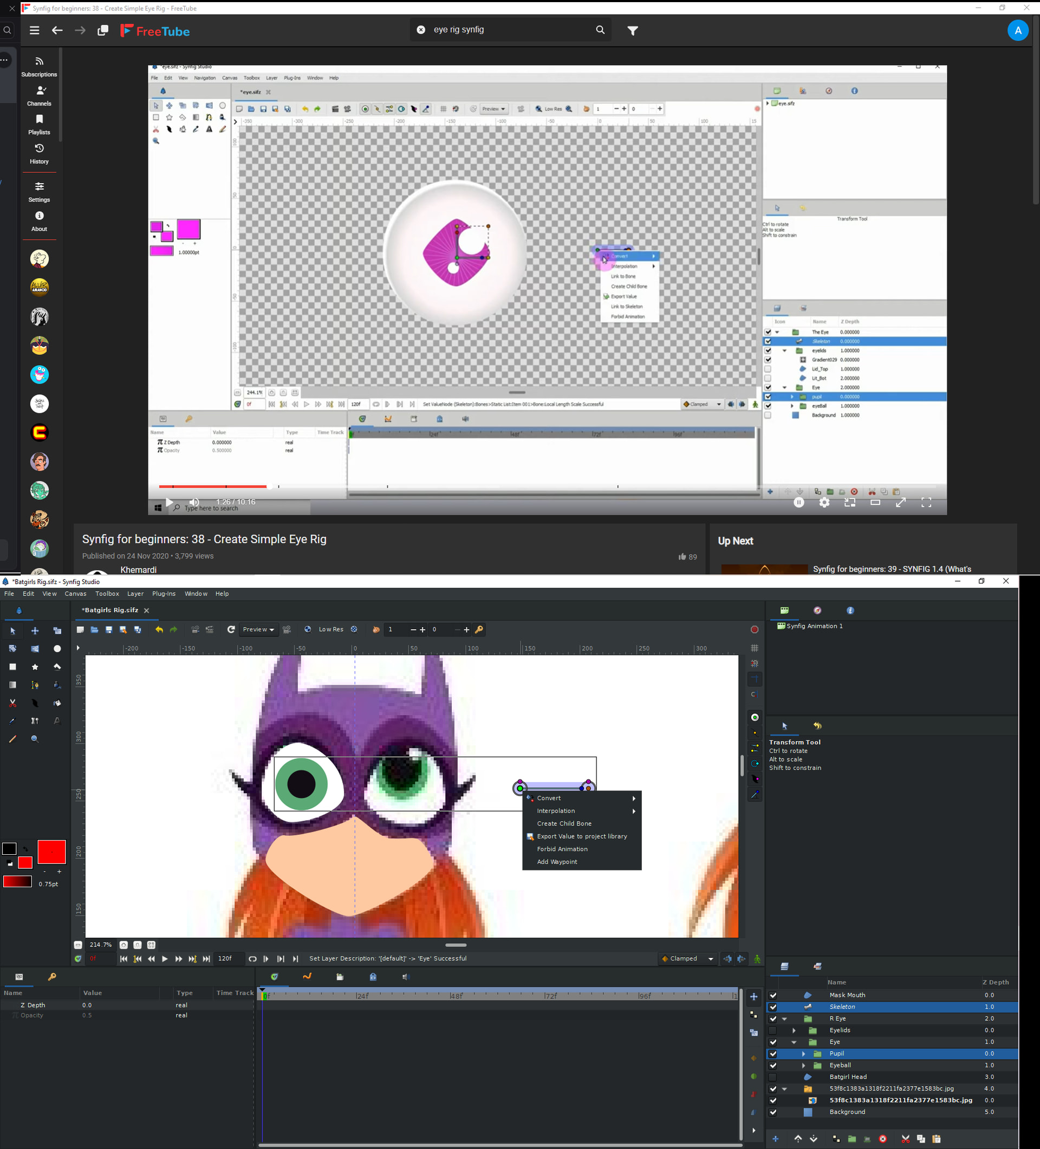Pick the Text tool in Synfig toolbox
This screenshot has width=1040, height=1149.
point(57,721)
